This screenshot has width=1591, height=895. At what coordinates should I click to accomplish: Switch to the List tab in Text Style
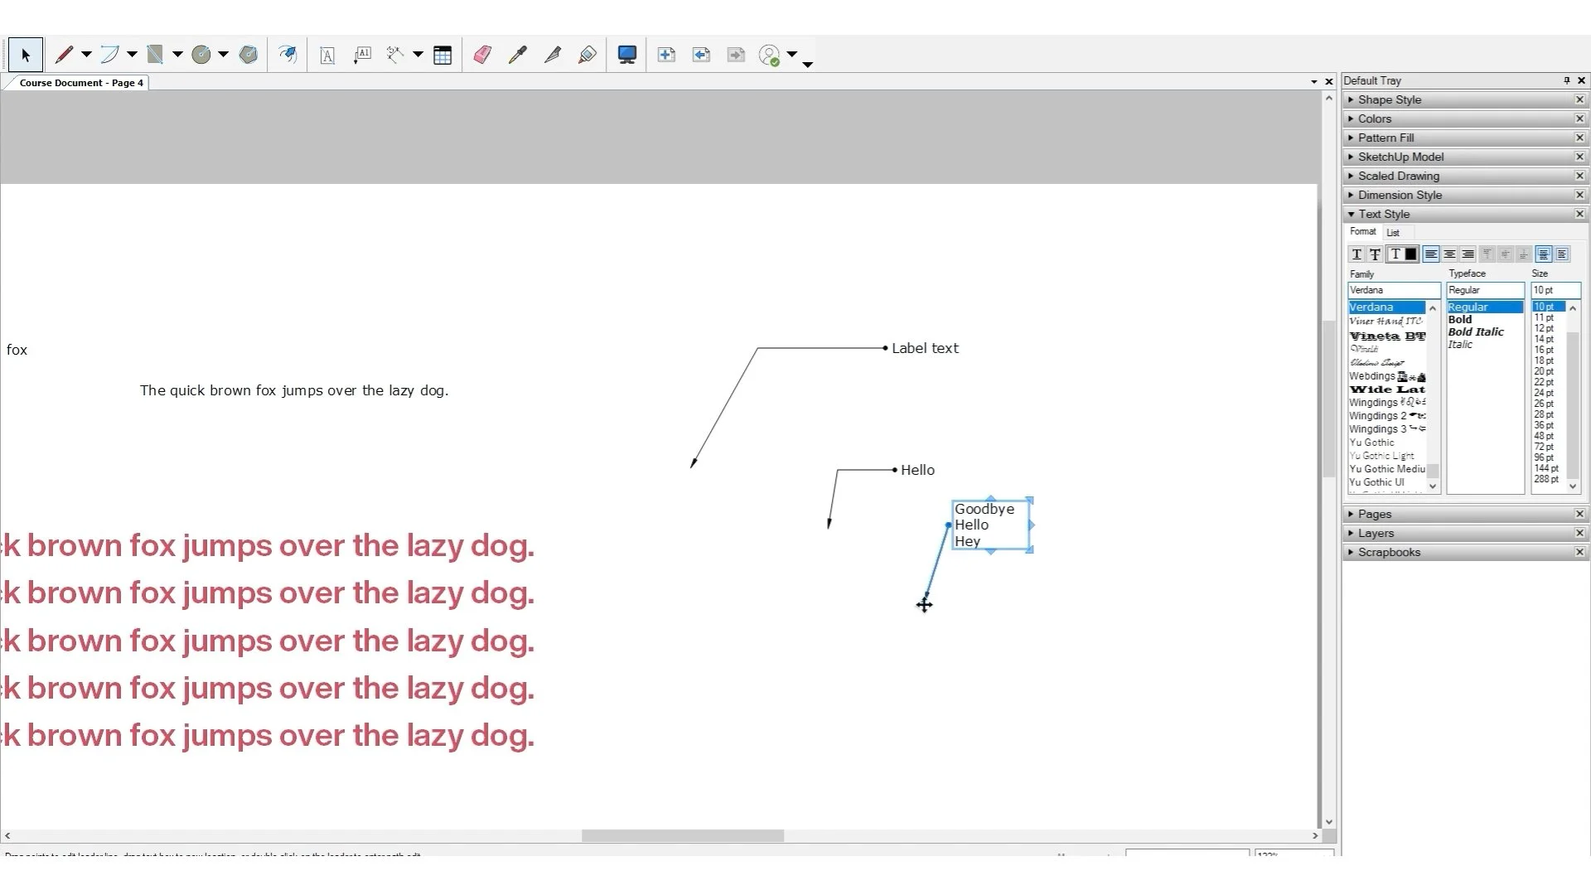(1395, 232)
